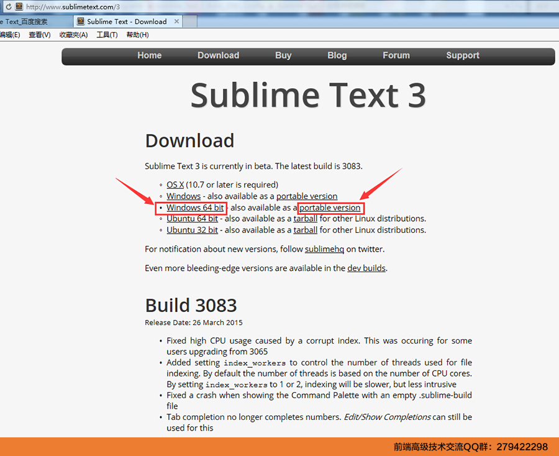Open the dev builds link
This screenshot has width=559, height=456.
click(366, 268)
